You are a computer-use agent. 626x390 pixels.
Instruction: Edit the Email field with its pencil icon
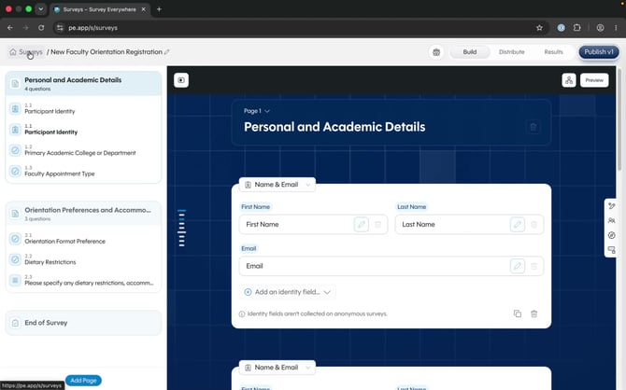tap(518, 266)
